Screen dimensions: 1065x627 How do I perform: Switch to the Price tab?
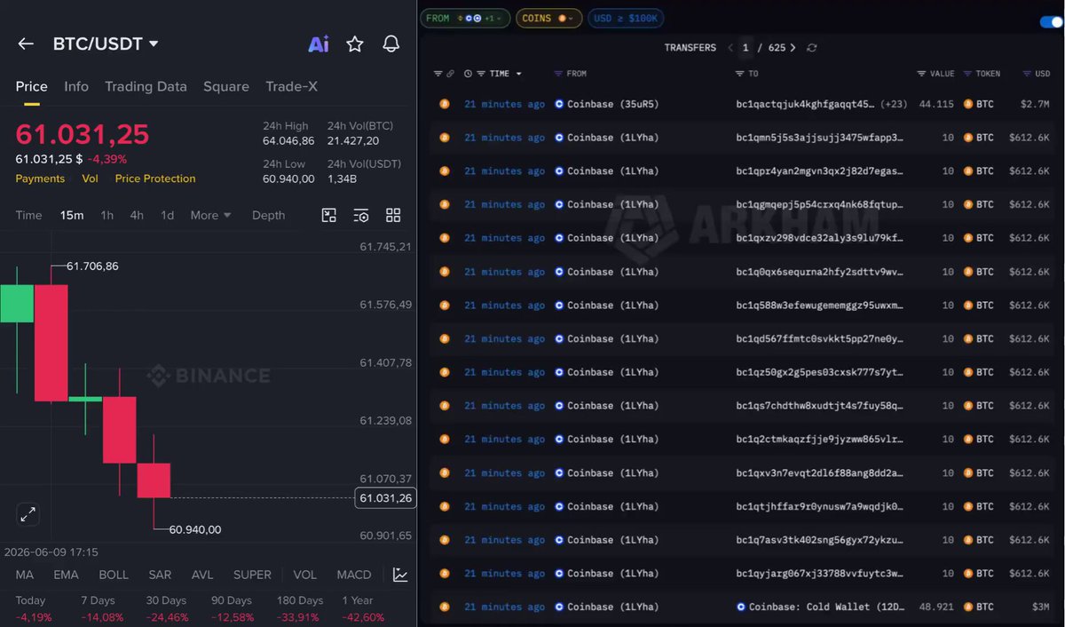click(x=31, y=87)
